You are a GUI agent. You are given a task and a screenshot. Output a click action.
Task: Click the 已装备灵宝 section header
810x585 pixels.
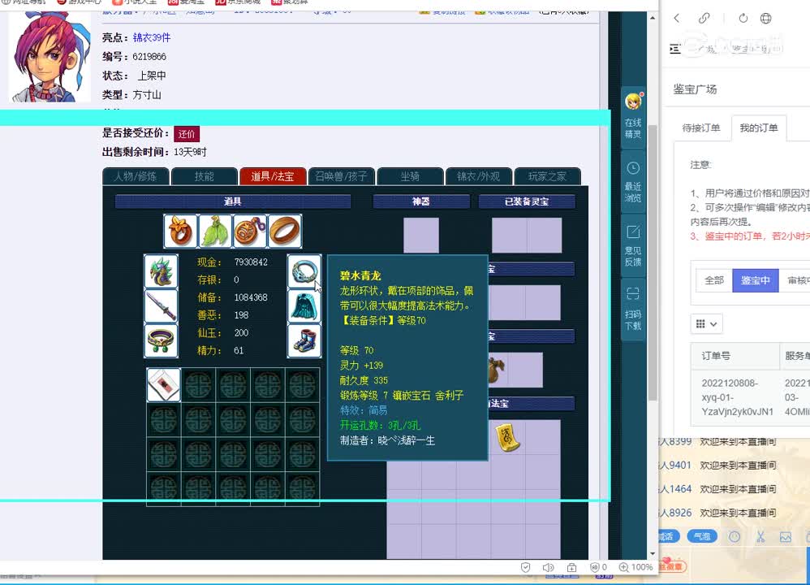coord(527,201)
